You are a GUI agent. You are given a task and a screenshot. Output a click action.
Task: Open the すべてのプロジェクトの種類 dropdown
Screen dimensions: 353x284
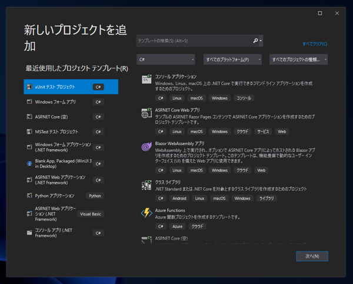298,60
